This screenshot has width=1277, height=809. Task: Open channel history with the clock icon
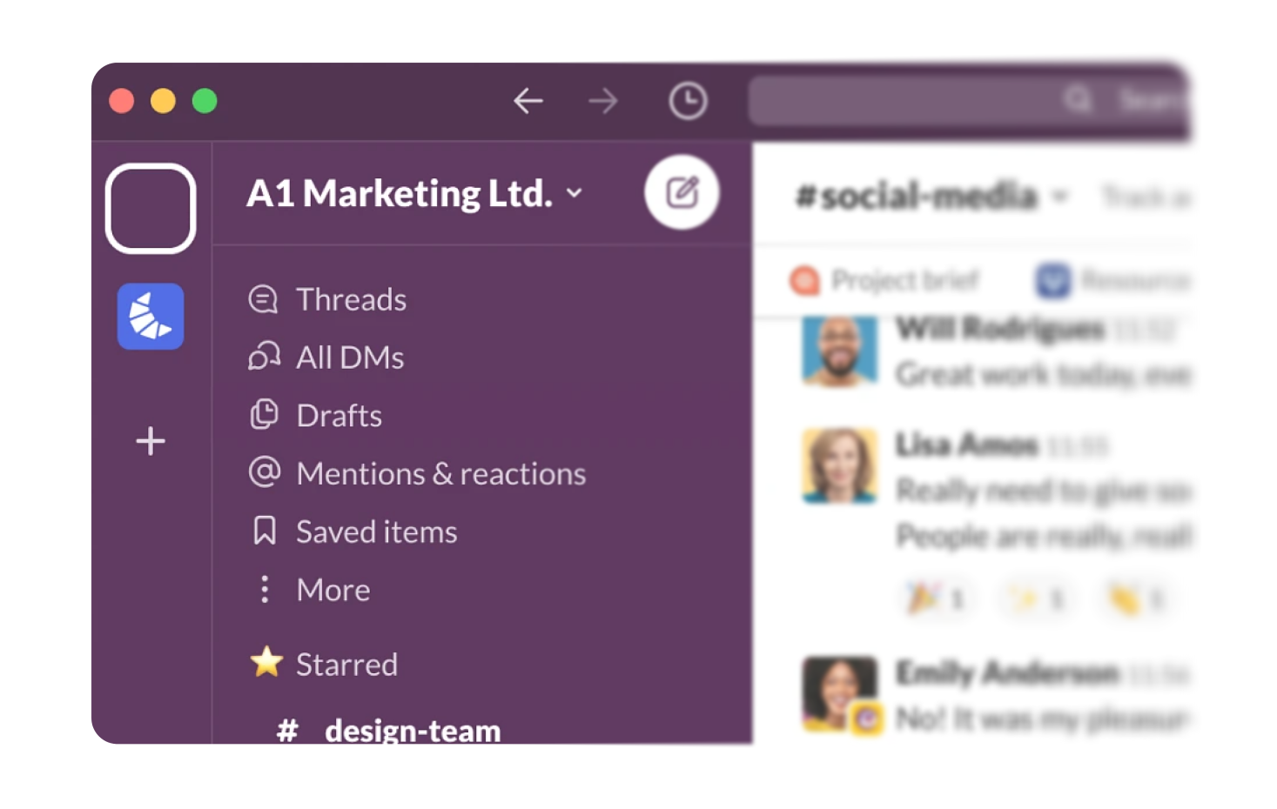pos(687,100)
